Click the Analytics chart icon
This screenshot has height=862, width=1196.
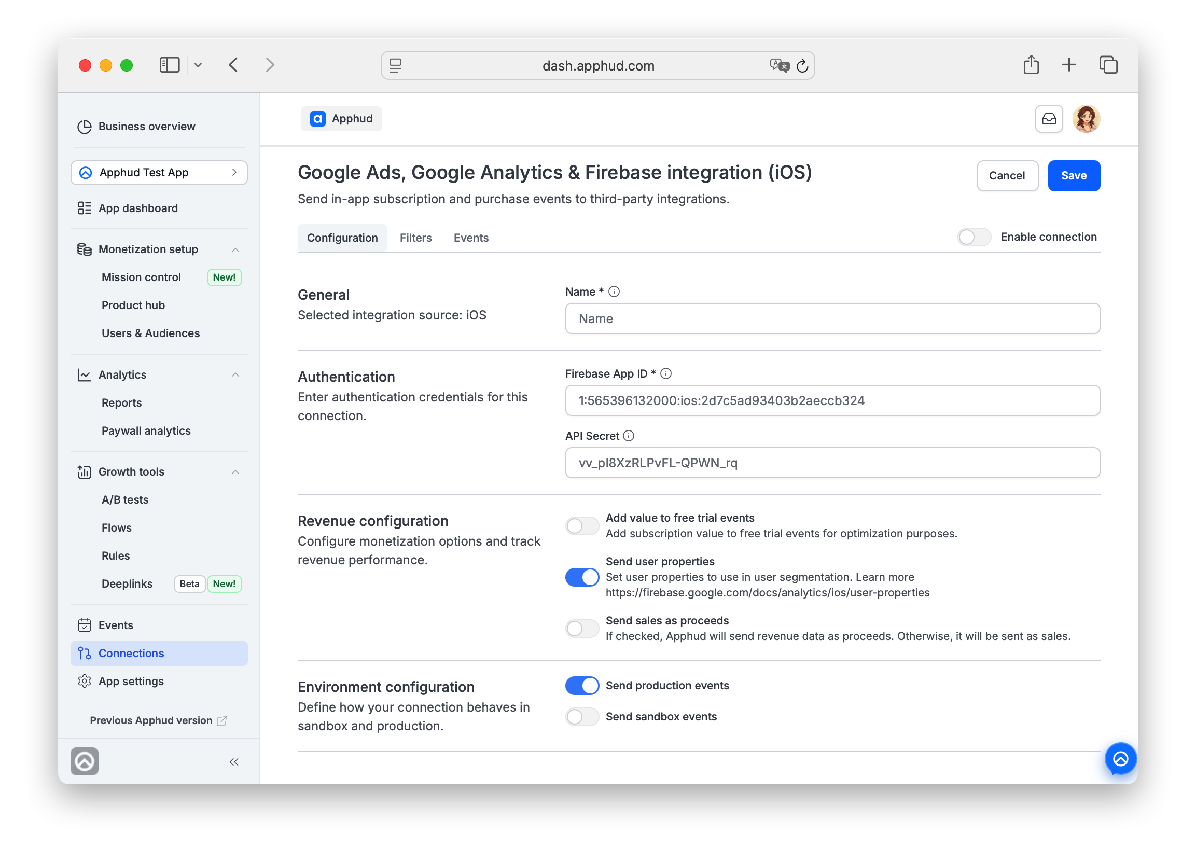point(85,375)
